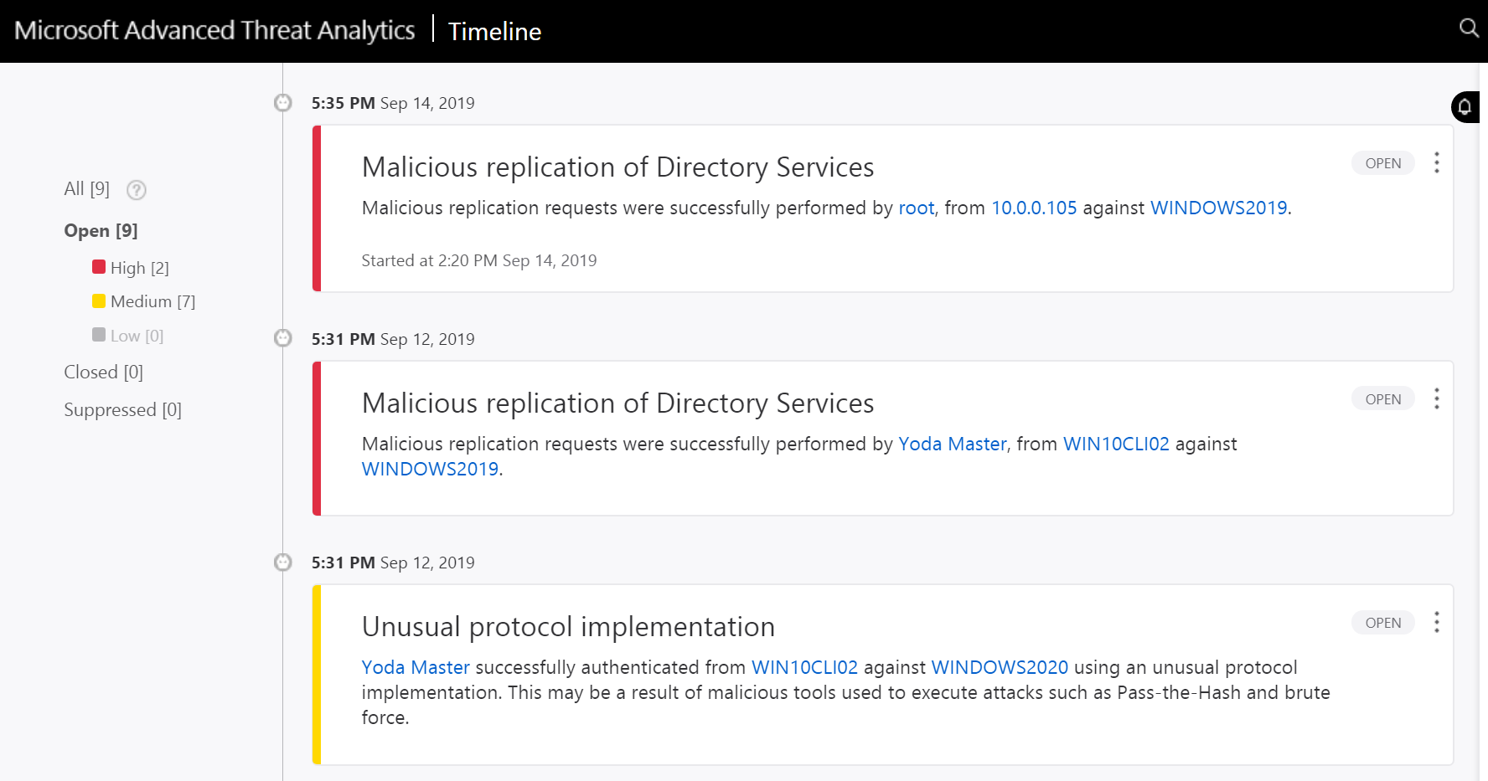
Task: Open more options for Yoda Master replication alert
Action: click(1437, 398)
